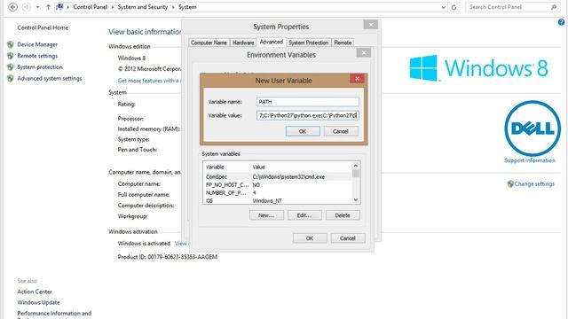
Task: Click OK in Environment Variables dialog
Action: click(310, 238)
